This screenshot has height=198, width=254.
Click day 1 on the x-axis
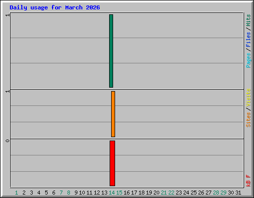point(16,193)
